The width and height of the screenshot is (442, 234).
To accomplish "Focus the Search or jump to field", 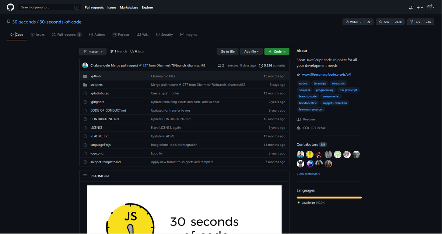I will click(x=49, y=7).
